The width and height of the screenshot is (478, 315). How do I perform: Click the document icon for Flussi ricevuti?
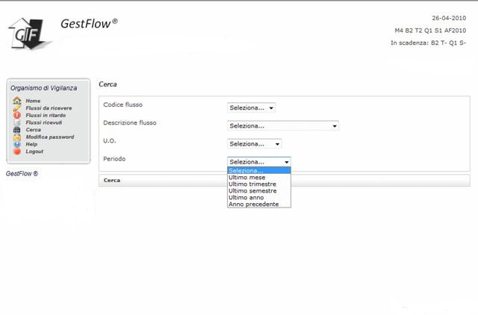[x=17, y=122]
